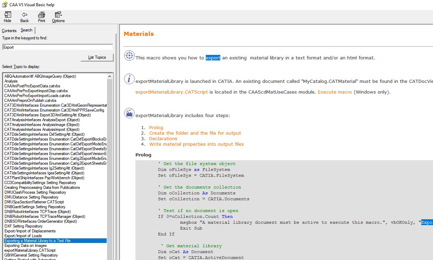Viewport: 433px width, 260px height.
Task: Select the 'Analysis' topic
Action: [11, 81]
